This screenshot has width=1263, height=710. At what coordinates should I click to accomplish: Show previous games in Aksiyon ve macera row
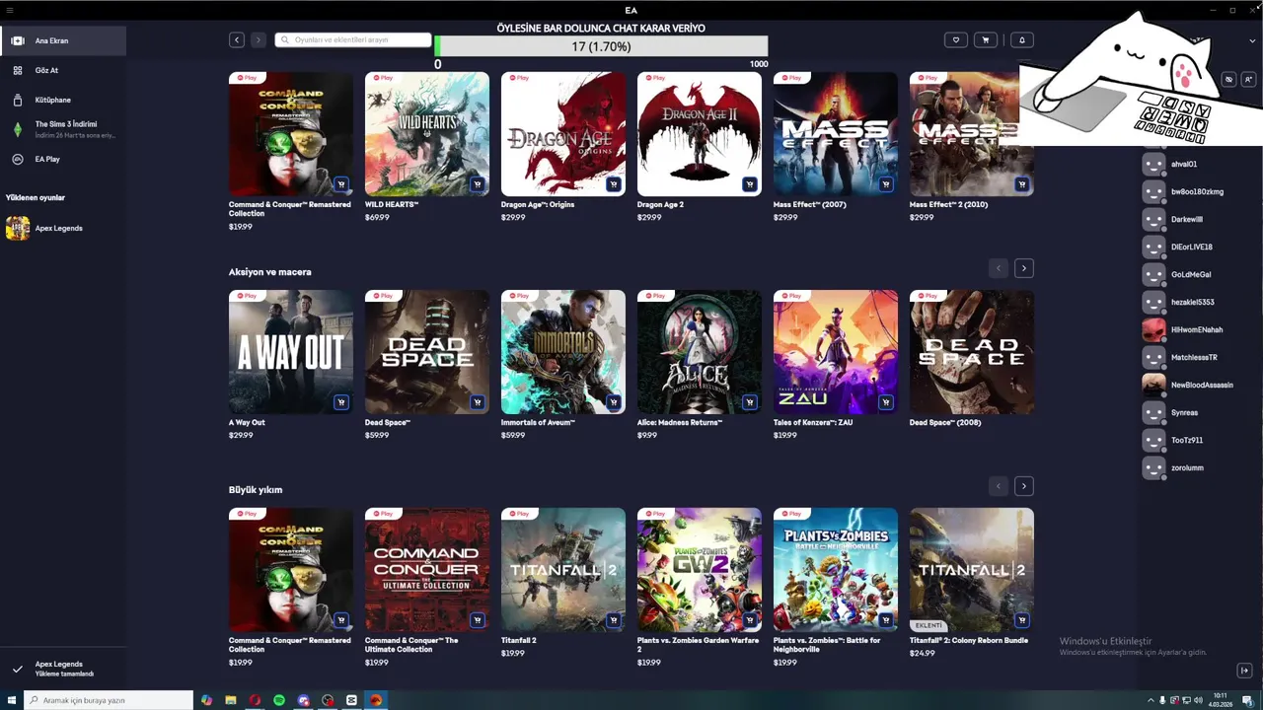tap(999, 268)
